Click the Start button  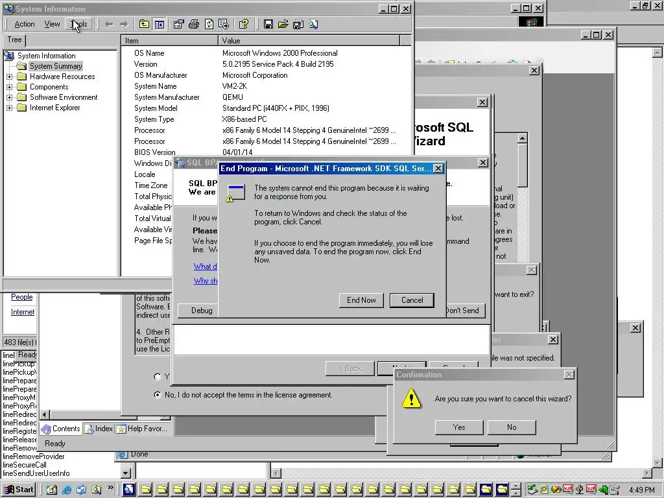(x=19, y=490)
